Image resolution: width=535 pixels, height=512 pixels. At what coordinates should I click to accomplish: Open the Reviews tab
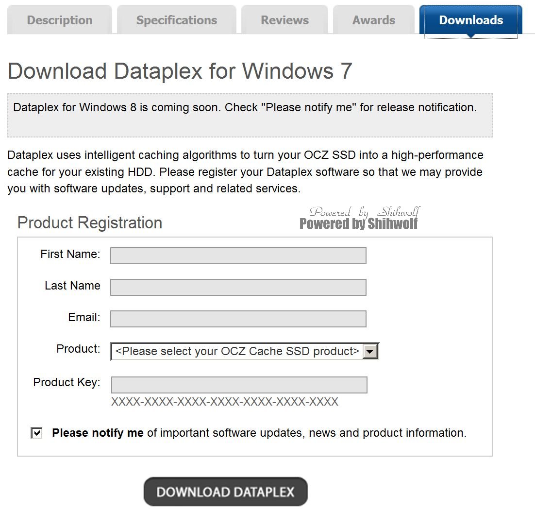point(284,20)
